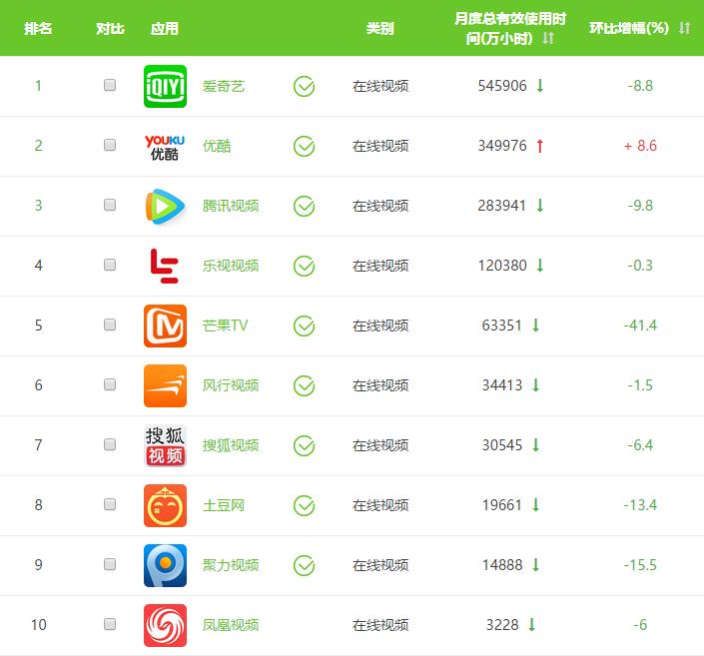Screen dimensions: 704x656
Task: Click 在线视频 category in 凤凰视频 row
Action: [380, 625]
